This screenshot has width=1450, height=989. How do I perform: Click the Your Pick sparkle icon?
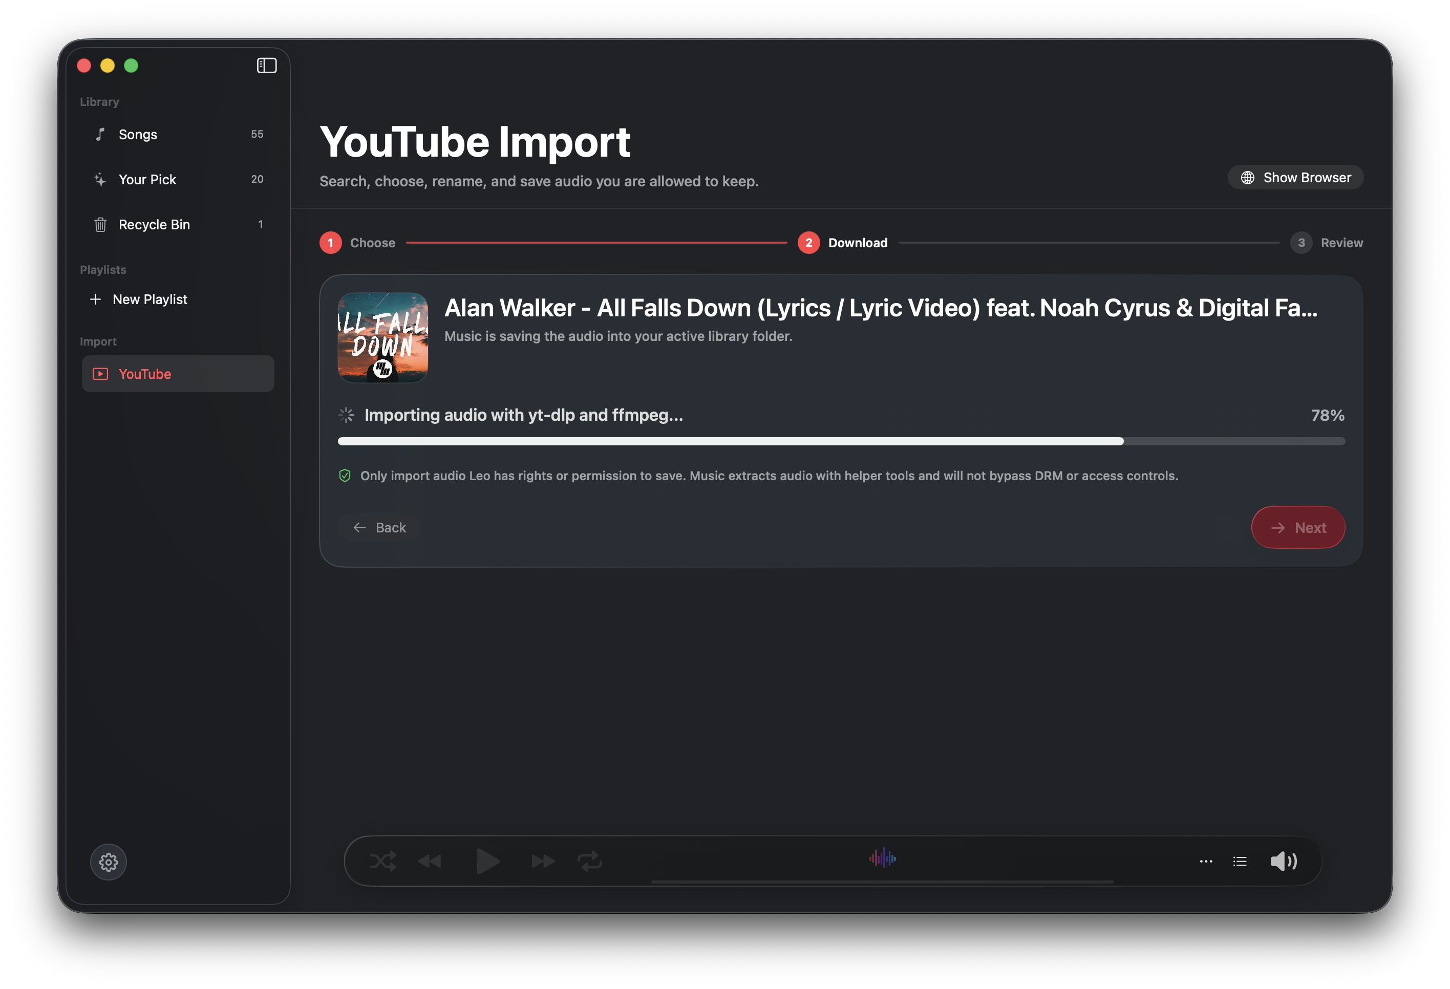[100, 180]
